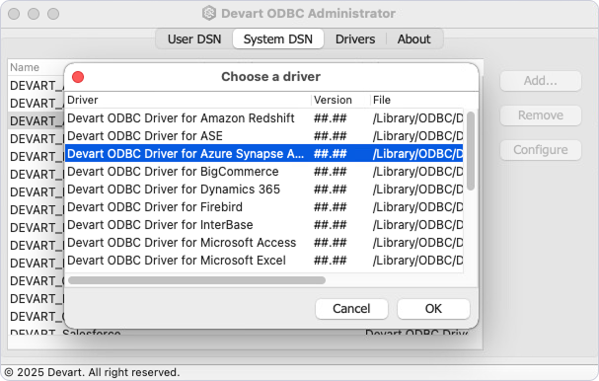This screenshot has width=599, height=381.
Task: Select Devart ODBC Driver for Amazon Redshift
Action: click(x=263, y=118)
